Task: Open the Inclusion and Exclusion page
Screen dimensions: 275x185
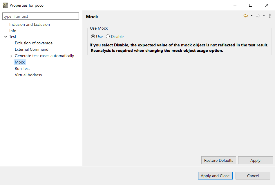Action: coord(30,24)
